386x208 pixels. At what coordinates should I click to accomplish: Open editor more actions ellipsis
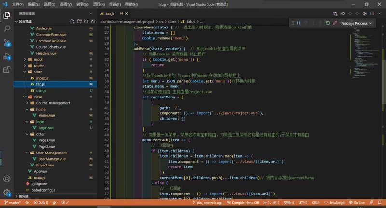(x=379, y=14)
